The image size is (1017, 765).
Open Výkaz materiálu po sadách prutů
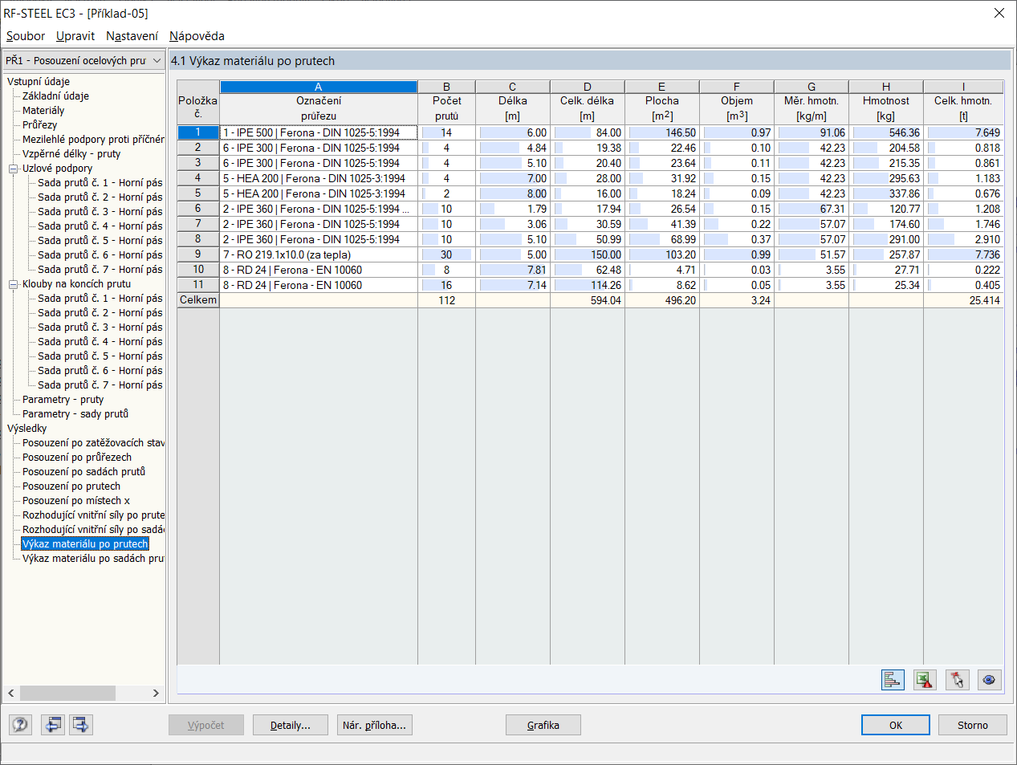click(93, 559)
